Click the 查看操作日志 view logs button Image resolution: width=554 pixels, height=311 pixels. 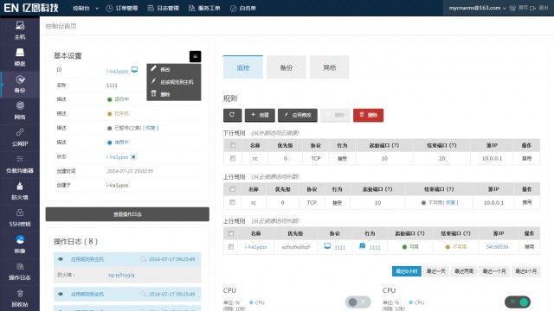coord(127,214)
